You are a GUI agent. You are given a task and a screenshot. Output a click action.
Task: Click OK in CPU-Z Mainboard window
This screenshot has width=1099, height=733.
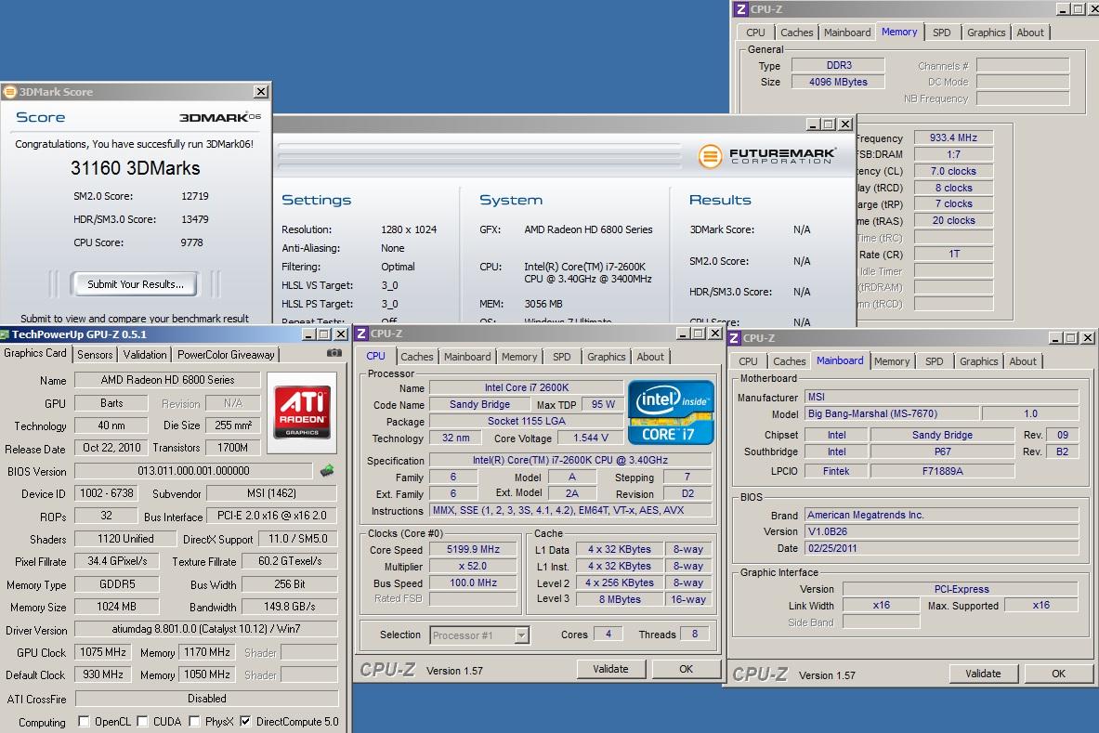[x=1058, y=674]
